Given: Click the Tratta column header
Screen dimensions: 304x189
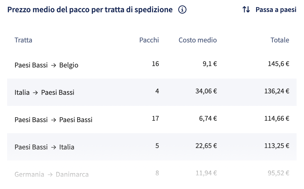Looking at the screenshot, I should (x=23, y=40).
